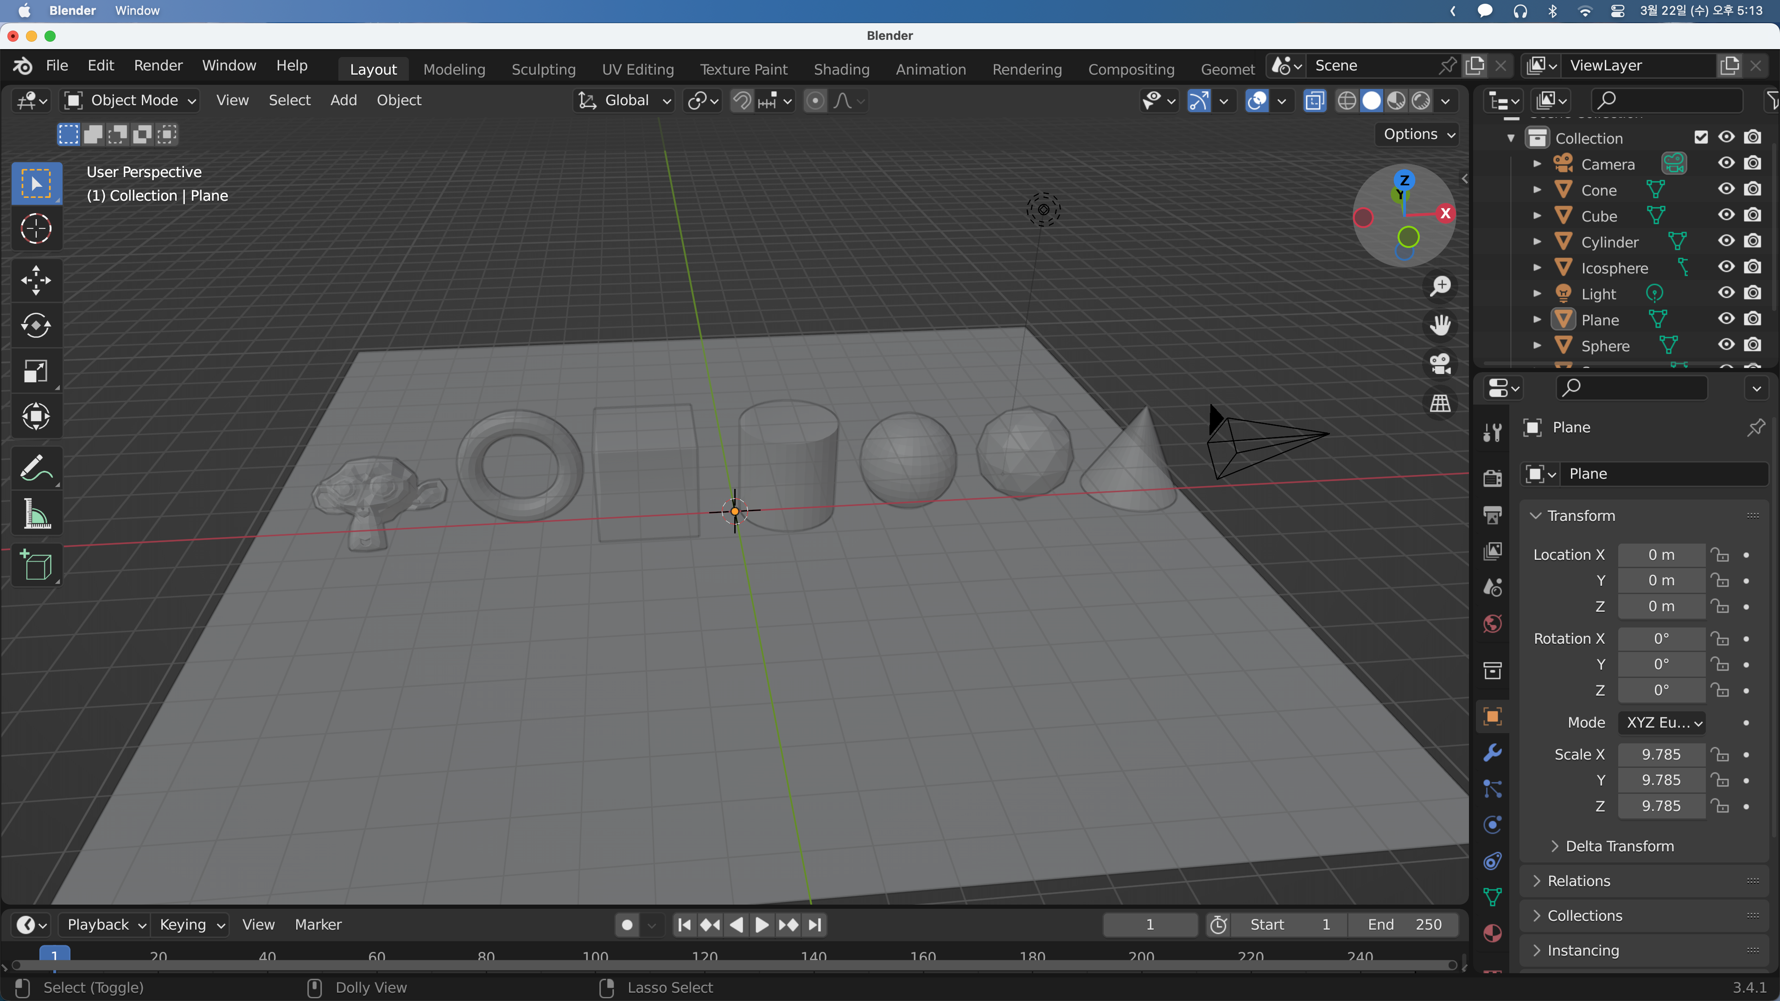The image size is (1780, 1001).
Task: Open rotation Mode XYZ Euler dropdown
Action: click(1662, 722)
